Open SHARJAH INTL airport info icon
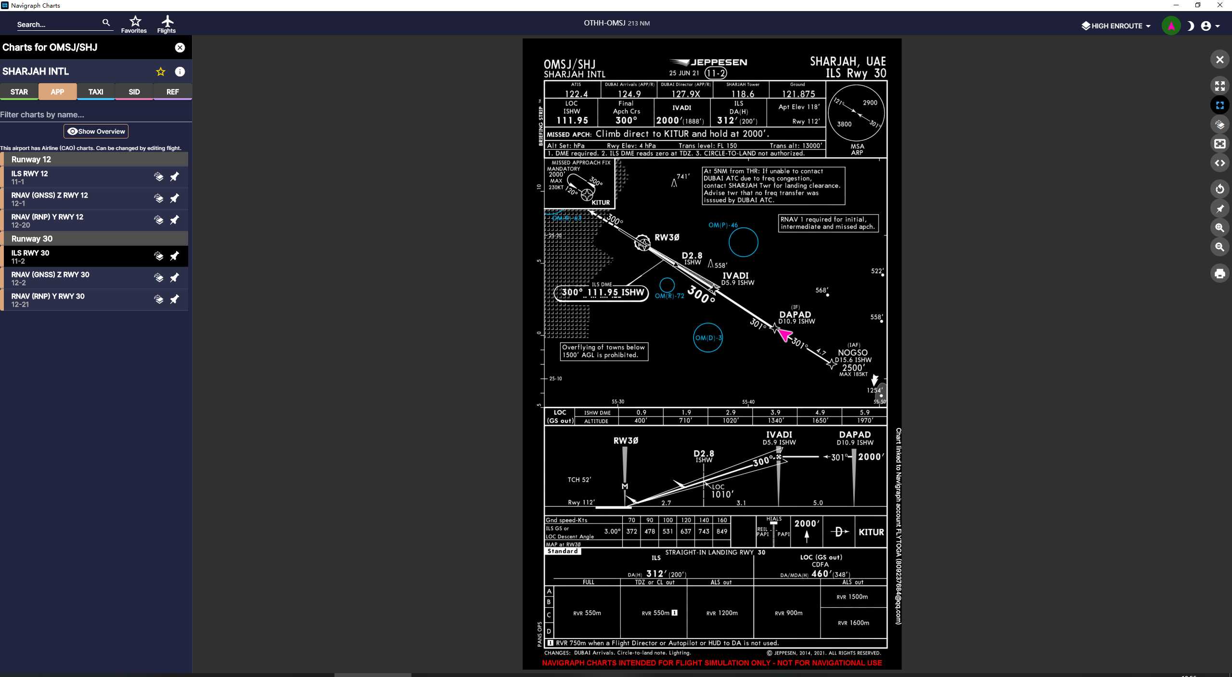Image resolution: width=1232 pixels, height=677 pixels. (x=180, y=72)
